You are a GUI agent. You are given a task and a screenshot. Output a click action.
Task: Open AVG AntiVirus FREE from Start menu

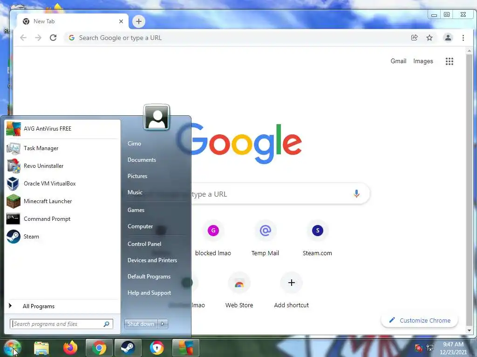click(62, 129)
